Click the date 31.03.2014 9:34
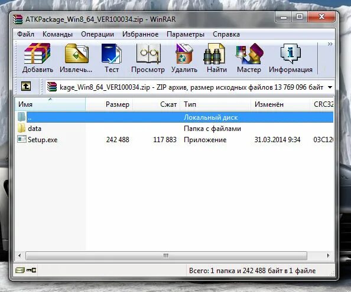 tap(277, 140)
